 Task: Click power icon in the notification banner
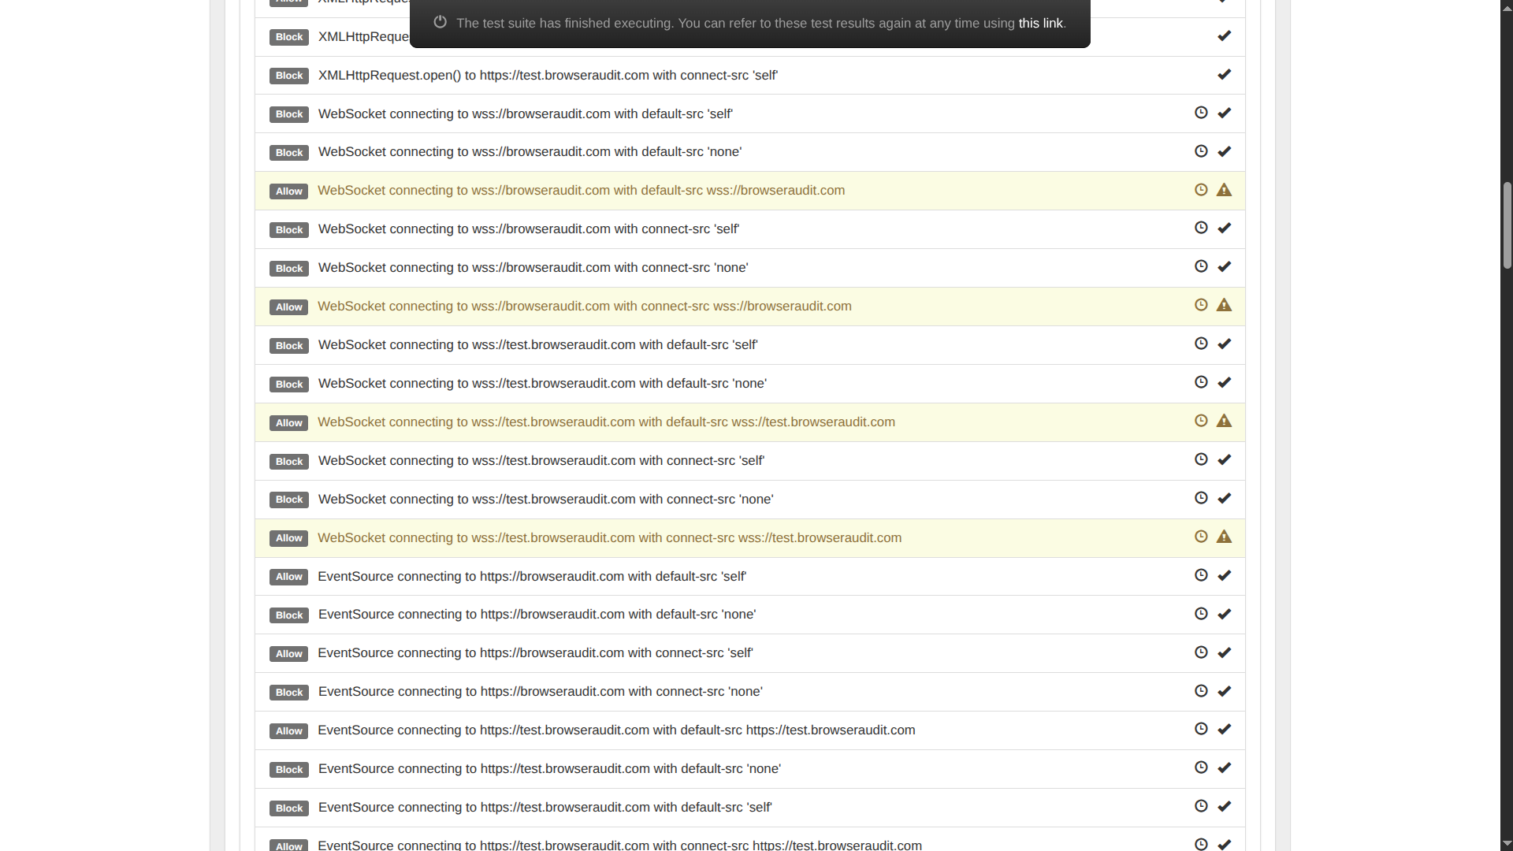441,22
